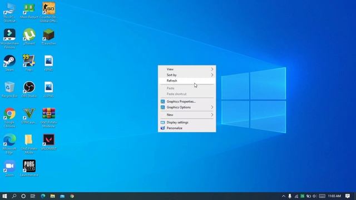Select the Zoom desktop shortcut

click(9, 168)
